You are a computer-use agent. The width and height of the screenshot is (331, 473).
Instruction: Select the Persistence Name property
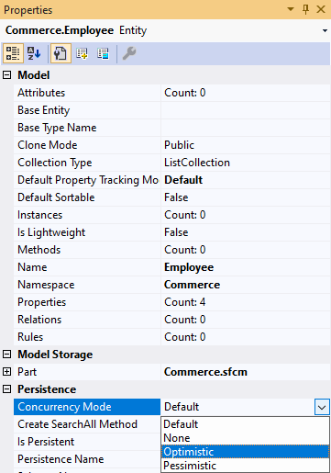tap(87, 459)
